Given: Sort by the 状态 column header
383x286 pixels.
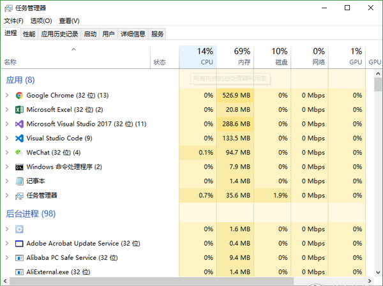Looking at the screenshot, I should click(165, 57).
